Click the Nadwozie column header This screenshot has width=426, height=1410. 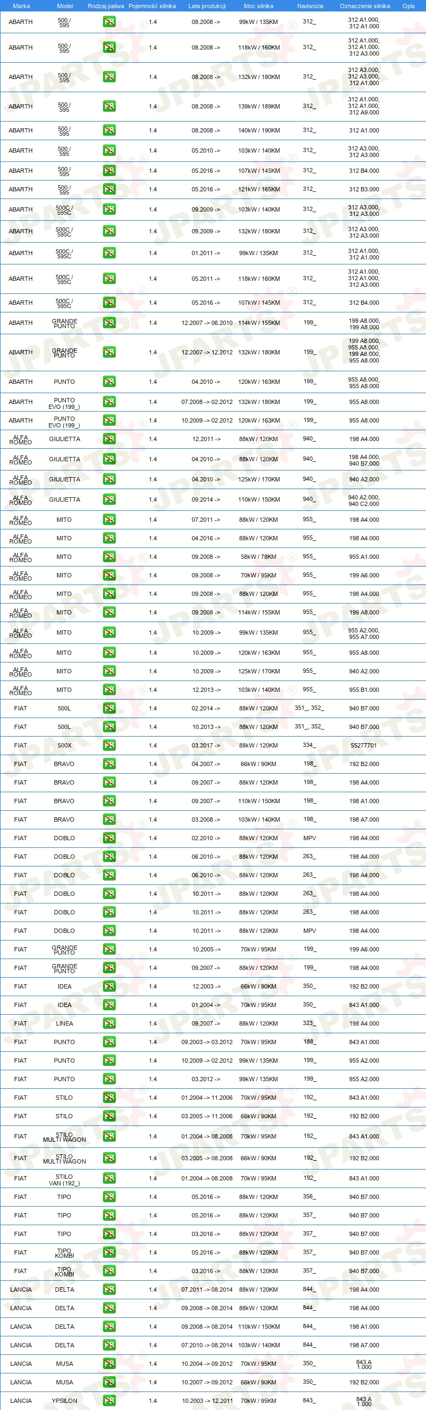pyautogui.click(x=310, y=6)
